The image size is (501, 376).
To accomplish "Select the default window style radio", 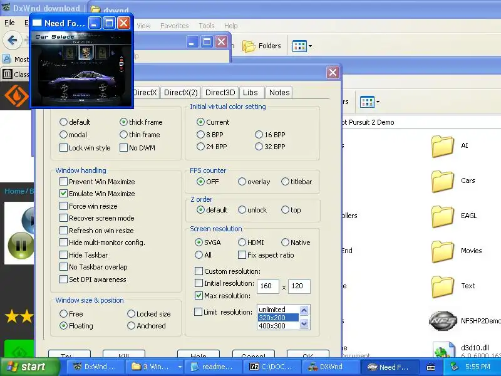I will pos(63,122).
